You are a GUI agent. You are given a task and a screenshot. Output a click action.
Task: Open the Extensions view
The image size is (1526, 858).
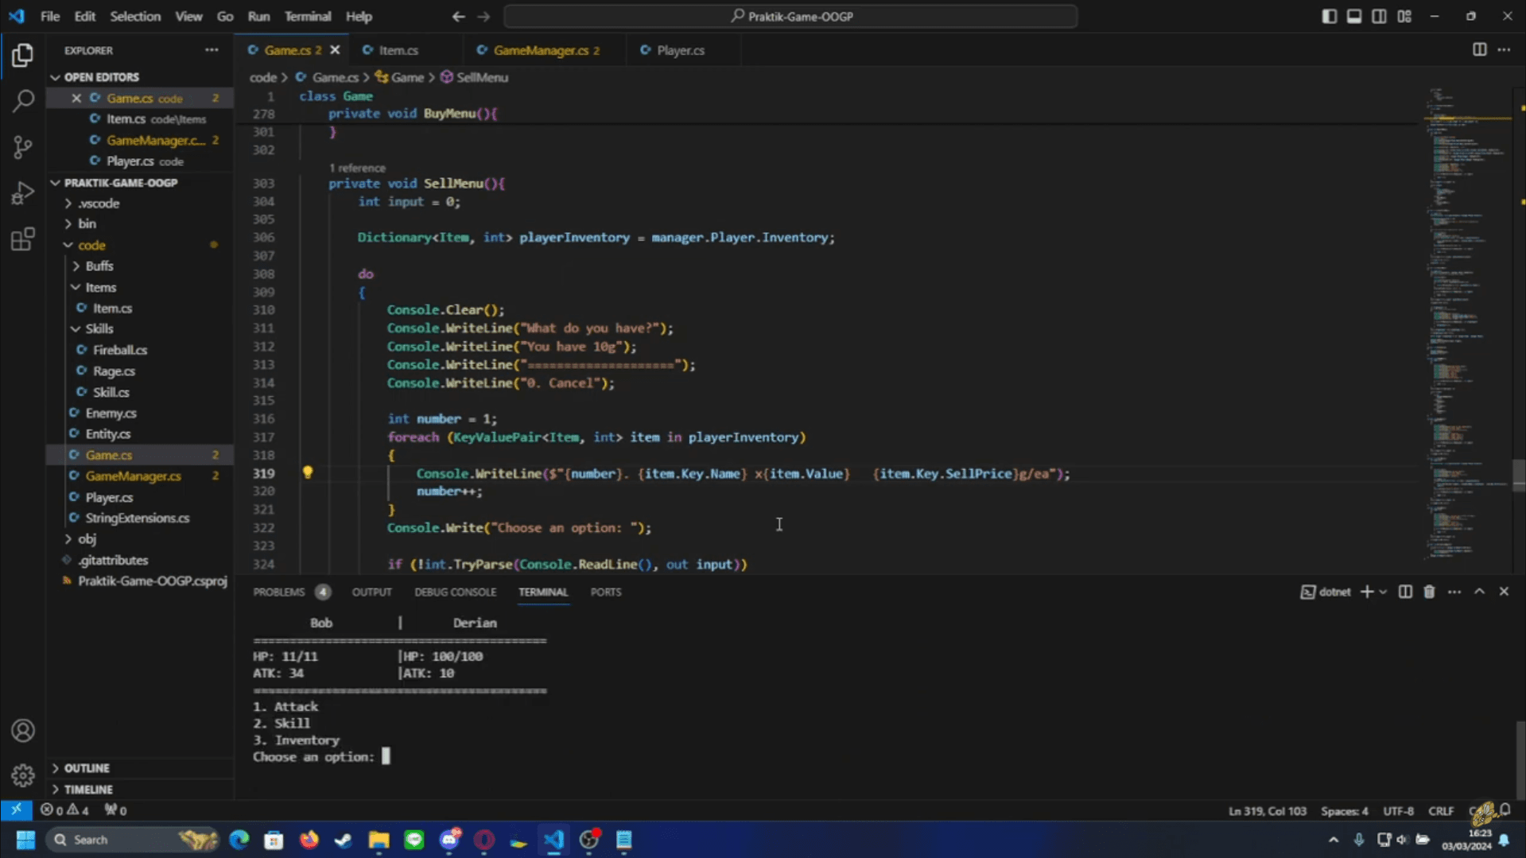point(22,239)
